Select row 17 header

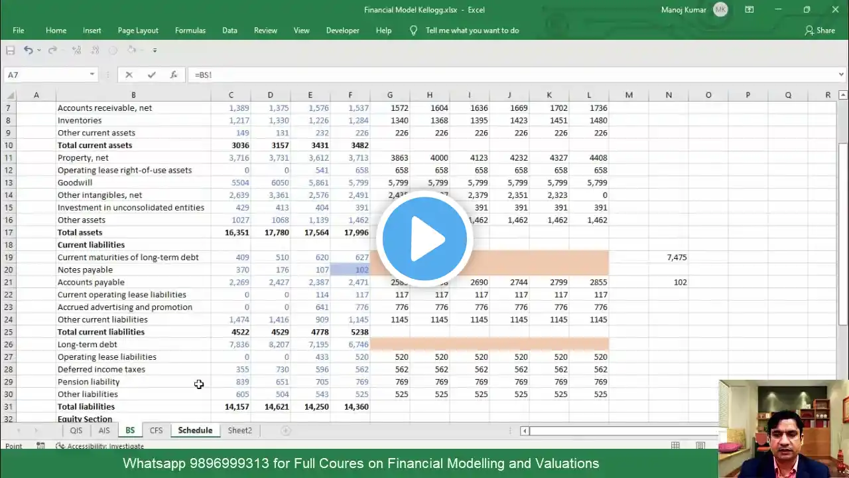(x=8, y=232)
